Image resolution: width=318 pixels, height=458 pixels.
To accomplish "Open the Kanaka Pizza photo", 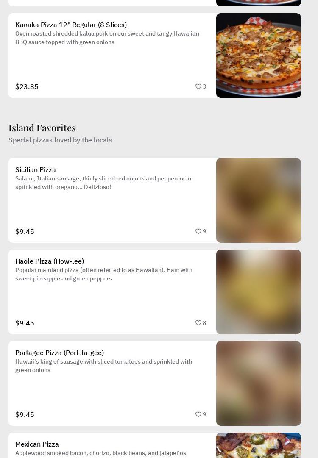I will [258, 56].
